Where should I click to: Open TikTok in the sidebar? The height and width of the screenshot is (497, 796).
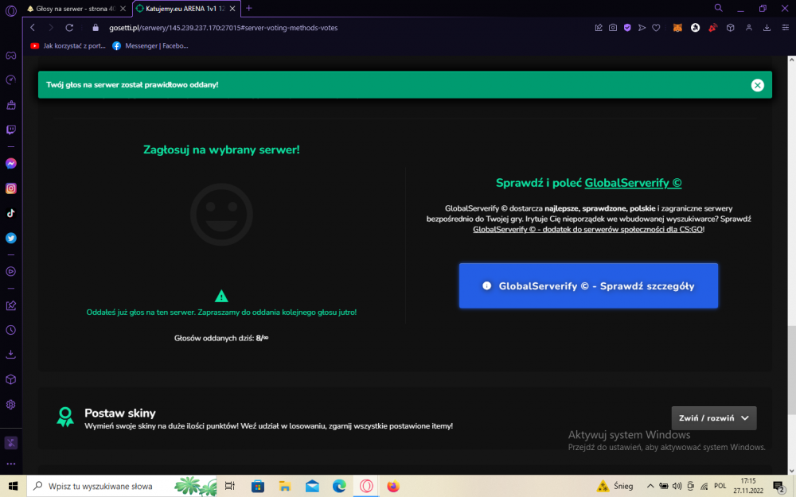click(x=10, y=213)
